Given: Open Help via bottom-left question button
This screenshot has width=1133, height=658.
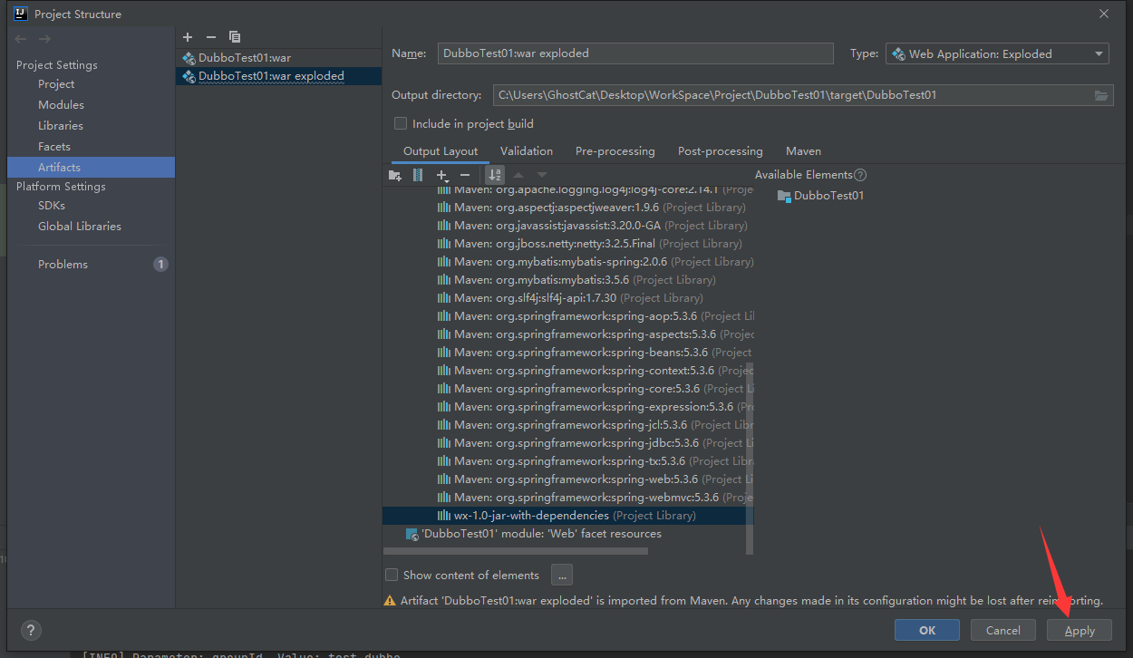Looking at the screenshot, I should [30, 631].
